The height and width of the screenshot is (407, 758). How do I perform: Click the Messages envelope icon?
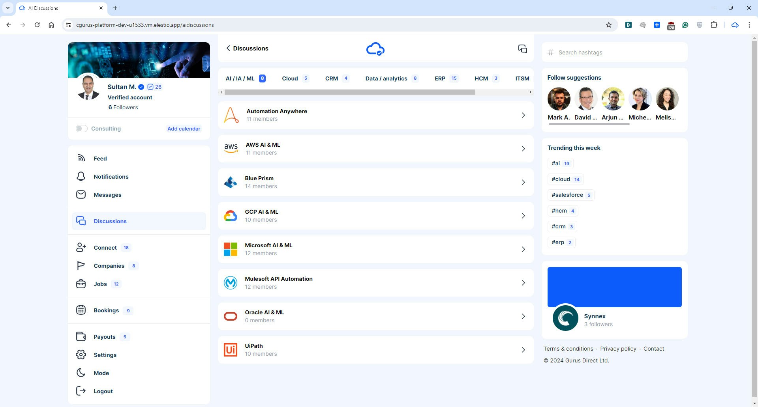81,194
